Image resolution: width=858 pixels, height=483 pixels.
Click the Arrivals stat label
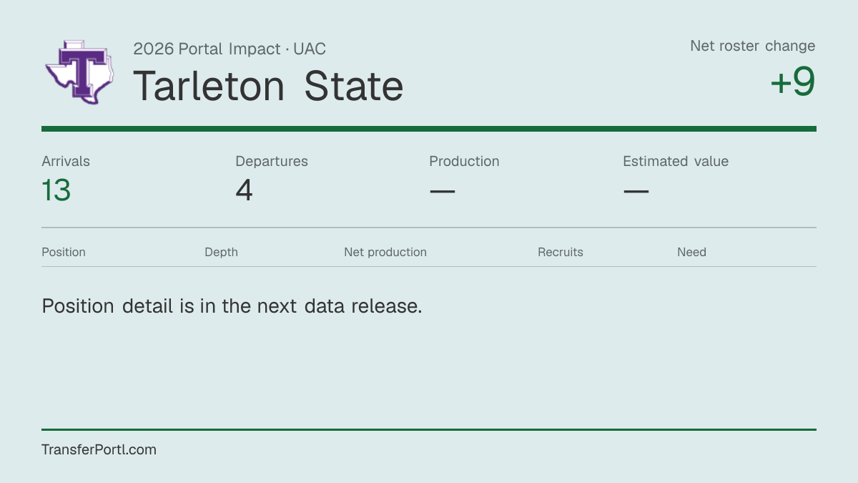pos(66,161)
